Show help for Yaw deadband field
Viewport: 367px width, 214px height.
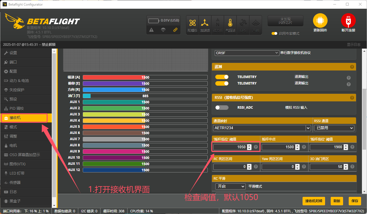304,167
